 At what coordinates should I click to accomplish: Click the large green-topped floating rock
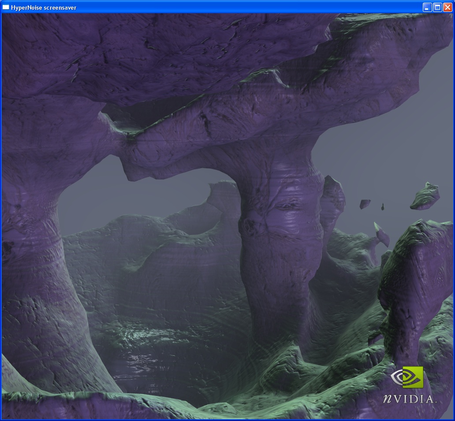pyautogui.click(x=425, y=196)
